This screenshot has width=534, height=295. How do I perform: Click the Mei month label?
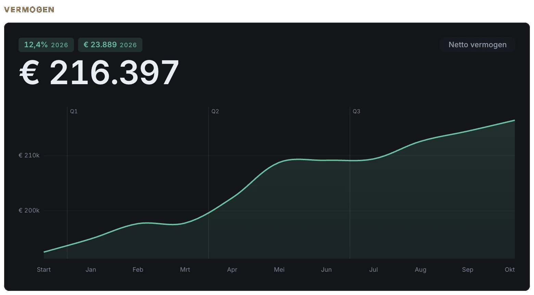[279, 270]
